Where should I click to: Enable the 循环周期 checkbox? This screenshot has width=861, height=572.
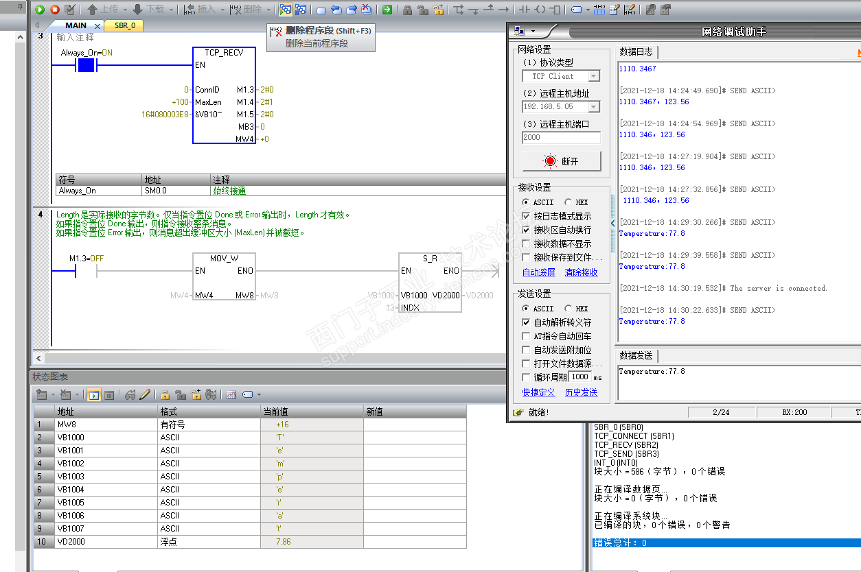coord(527,377)
